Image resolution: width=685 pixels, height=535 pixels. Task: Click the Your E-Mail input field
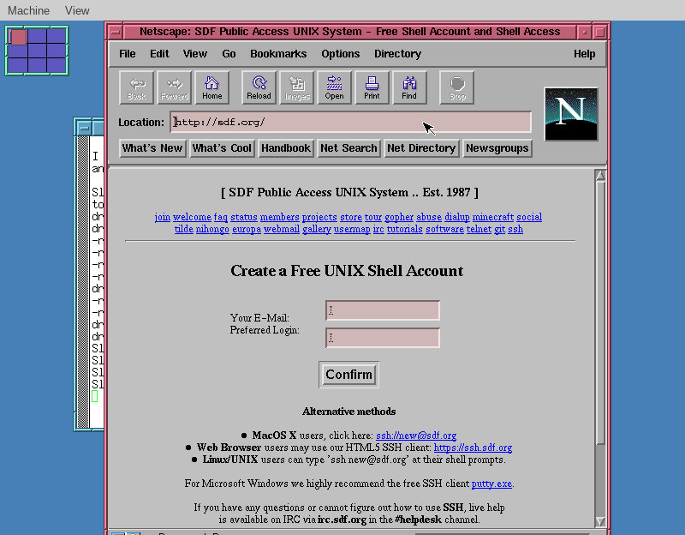pyautogui.click(x=383, y=310)
